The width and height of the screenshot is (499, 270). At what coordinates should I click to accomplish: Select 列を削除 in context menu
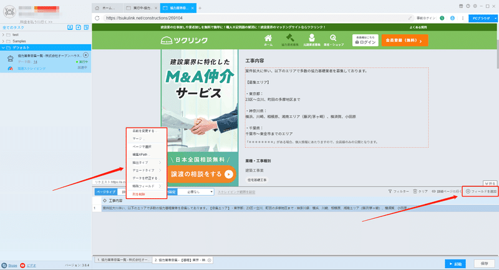(x=147, y=194)
